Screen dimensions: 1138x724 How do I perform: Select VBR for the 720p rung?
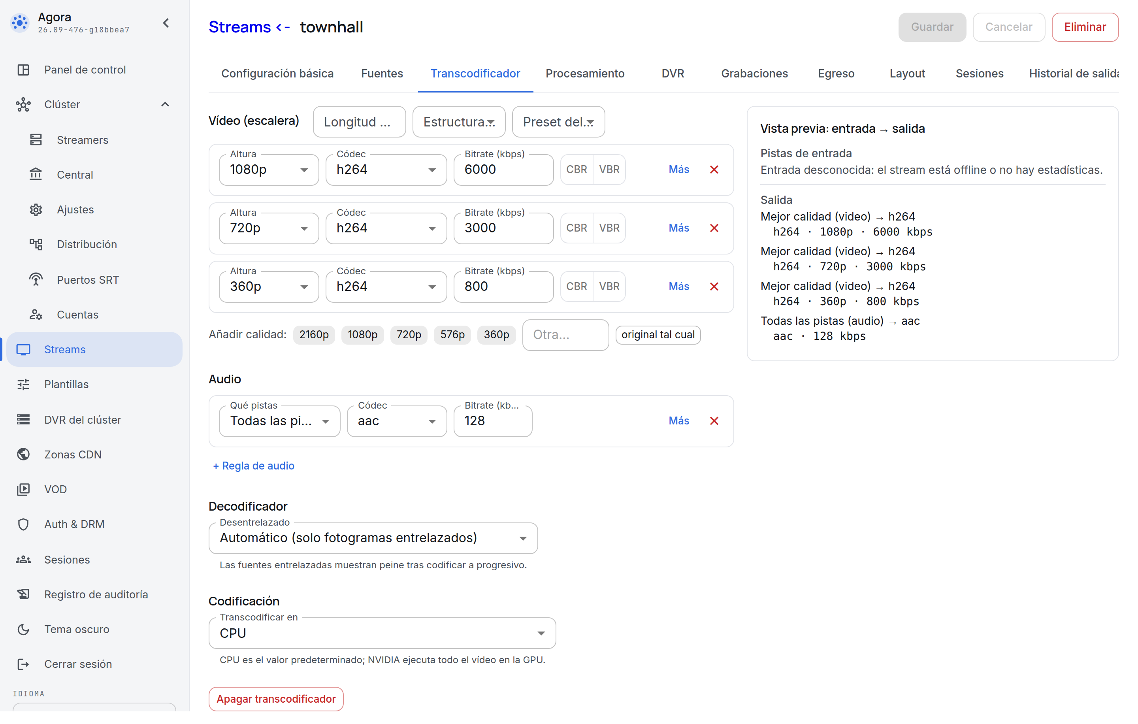tap(609, 228)
